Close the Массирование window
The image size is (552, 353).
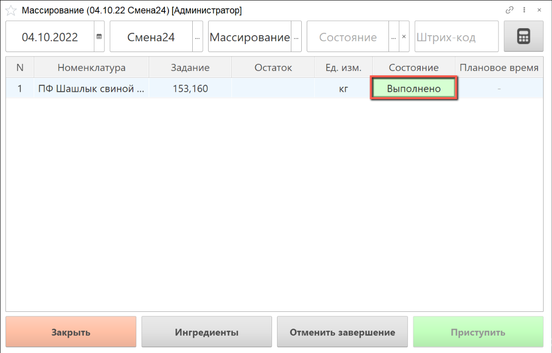coord(539,10)
